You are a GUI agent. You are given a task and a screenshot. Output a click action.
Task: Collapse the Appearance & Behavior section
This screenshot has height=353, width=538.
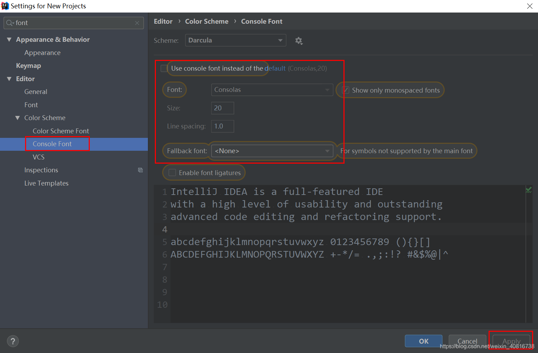pos(9,40)
